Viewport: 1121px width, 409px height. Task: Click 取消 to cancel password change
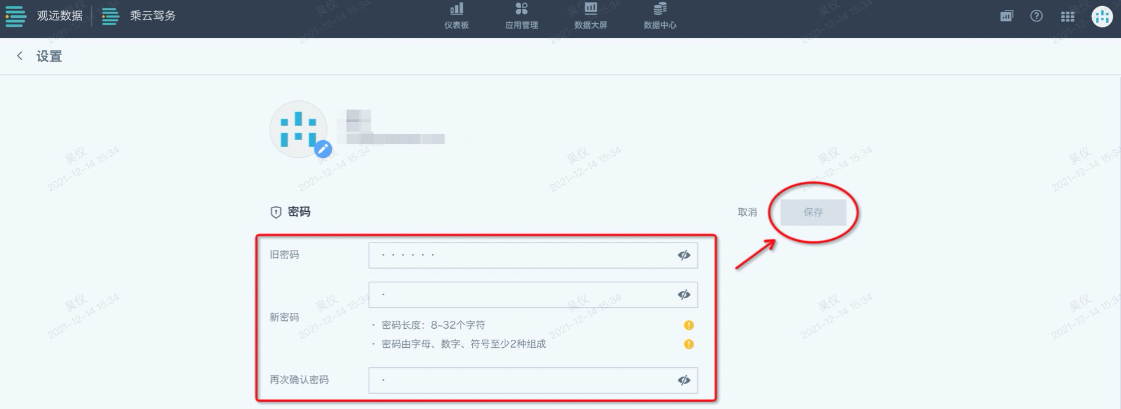pyautogui.click(x=747, y=212)
